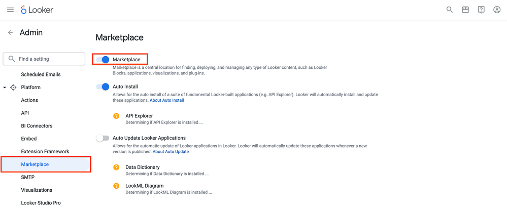The height and width of the screenshot is (213, 507).
Task: Click 'Determining if Data Dictionary is installed' text
Action: [x=167, y=174]
